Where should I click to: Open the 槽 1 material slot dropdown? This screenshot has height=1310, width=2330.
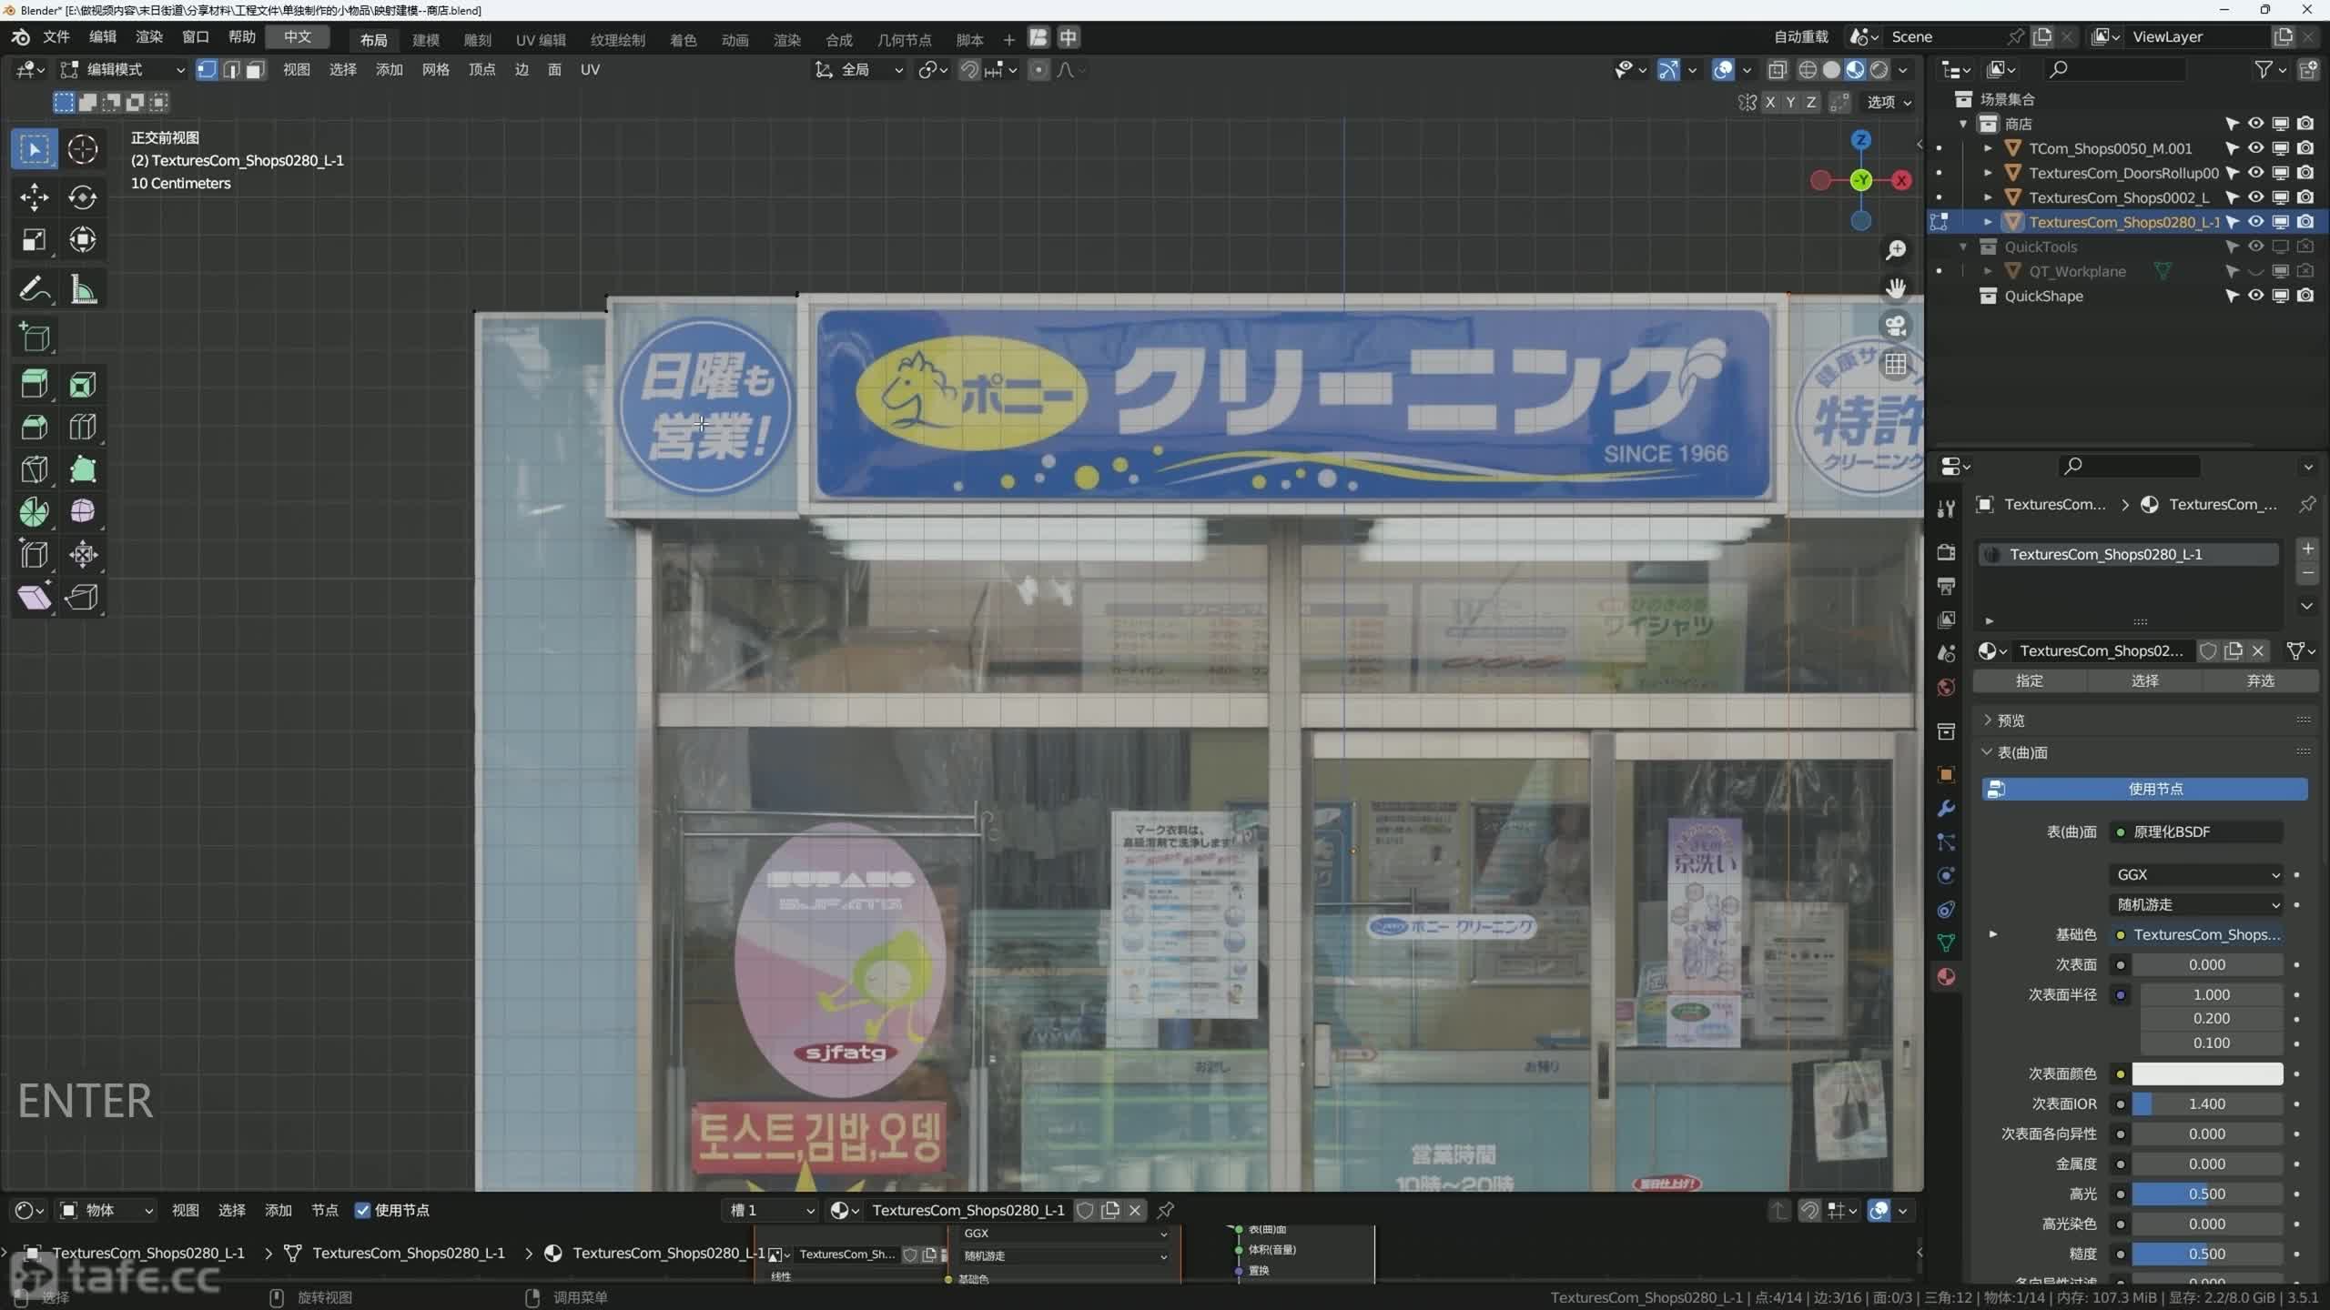click(x=770, y=1210)
